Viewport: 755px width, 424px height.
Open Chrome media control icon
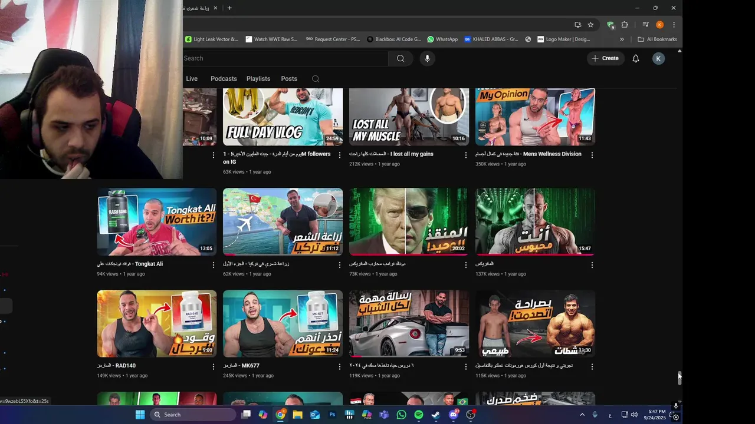tap(645, 25)
